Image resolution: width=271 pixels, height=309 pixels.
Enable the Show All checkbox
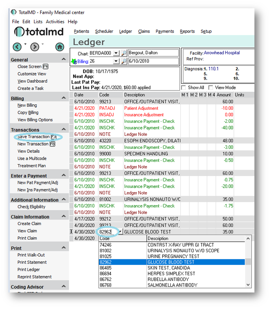[x=183, y=87]
